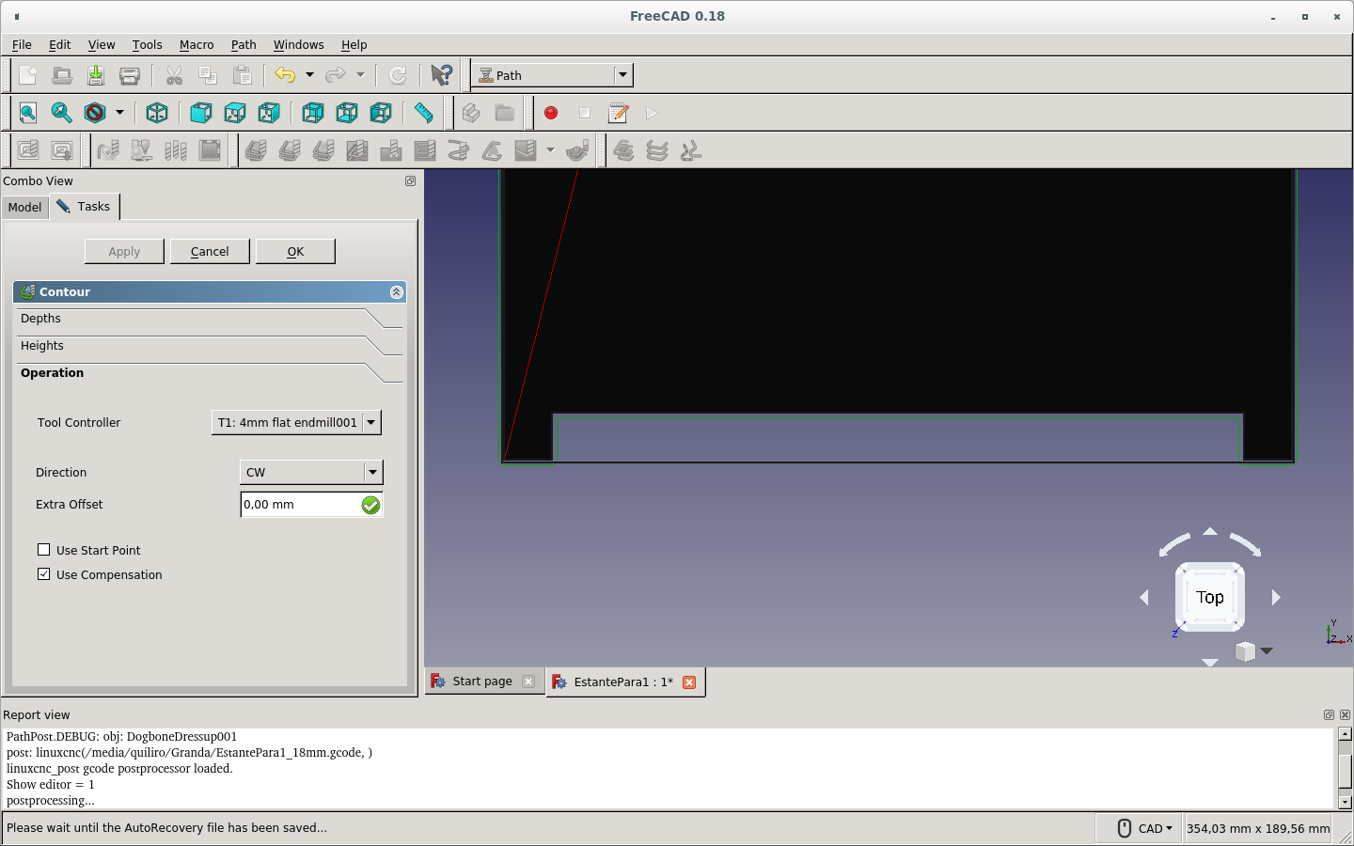
Task: Click the Path Job icon
Action: click(28, 150)
